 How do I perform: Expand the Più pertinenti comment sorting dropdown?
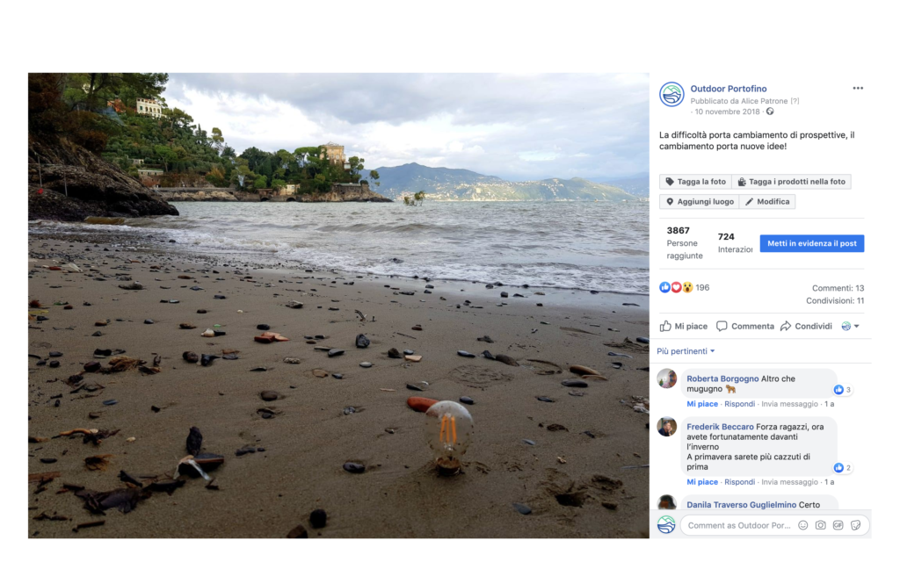tap(686, 351)
